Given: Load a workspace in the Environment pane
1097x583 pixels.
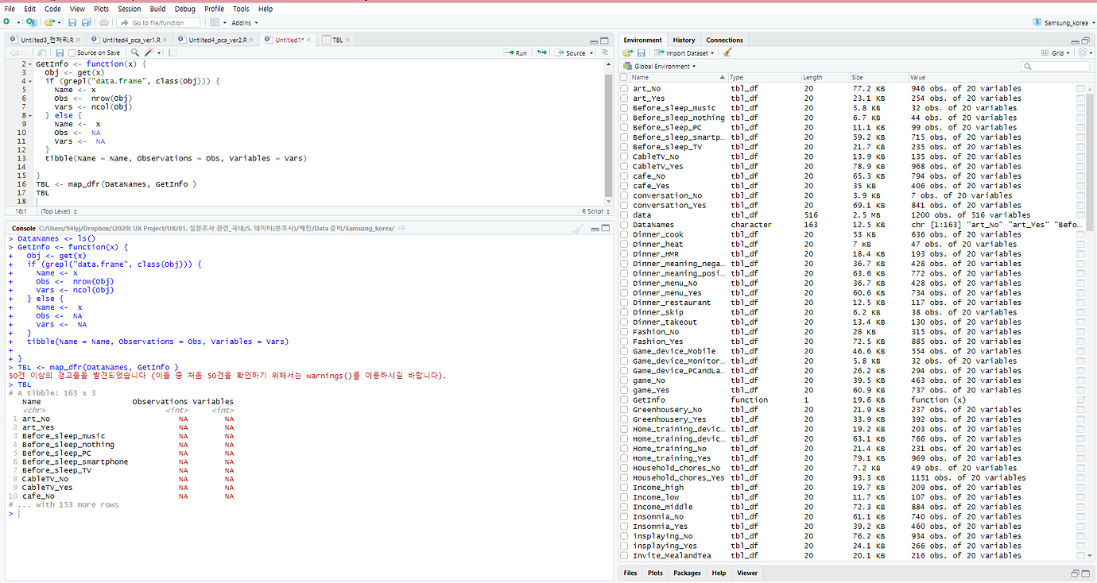Looking at the screenshot, I should point(627,53).
